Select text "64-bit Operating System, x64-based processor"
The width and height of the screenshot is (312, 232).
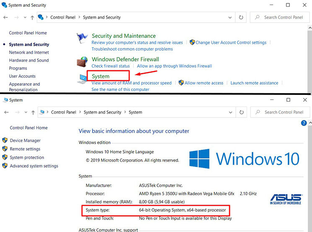click(x=182, y=210)
